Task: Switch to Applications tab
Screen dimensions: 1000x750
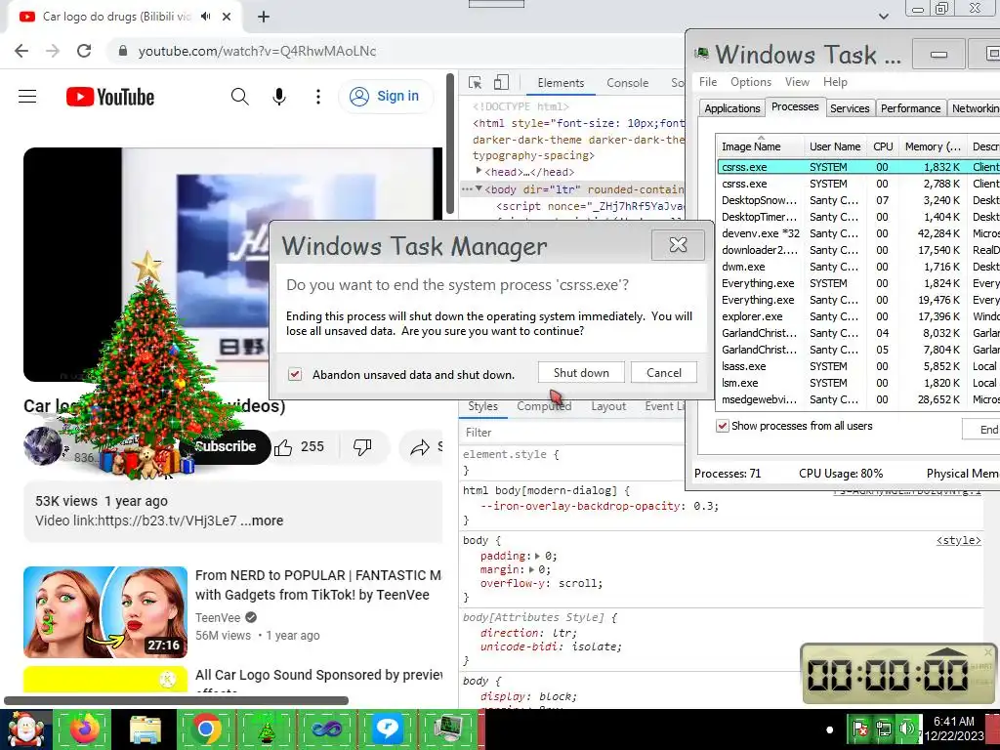Action: click(731, 107)
